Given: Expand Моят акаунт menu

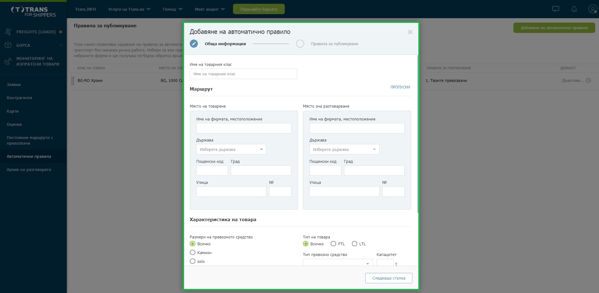Looking at the screenshot, I should [x=210, y=9].
